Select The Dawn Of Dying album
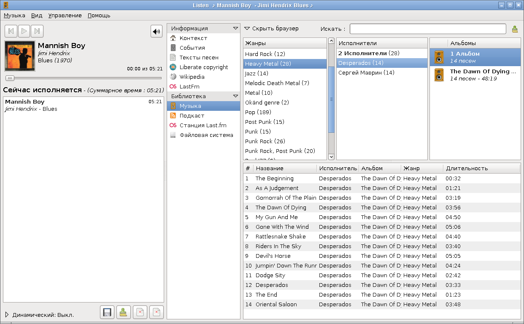524x324 pixels. tap(475, 75)
